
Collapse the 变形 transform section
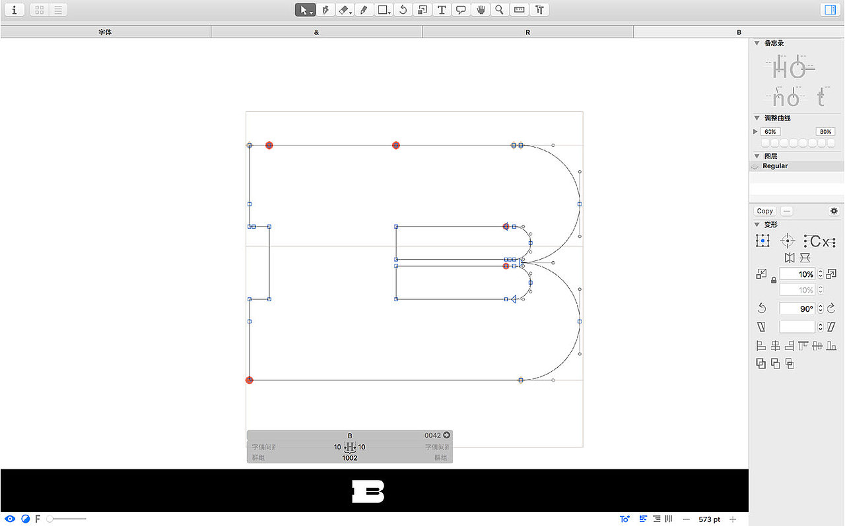(757, 225)
